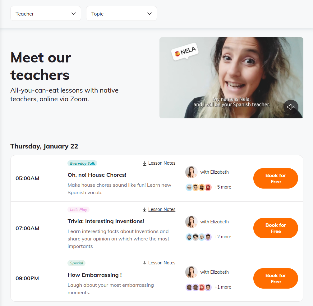Book the 09:00PM How Embarrassing lesson

[275, 278]
